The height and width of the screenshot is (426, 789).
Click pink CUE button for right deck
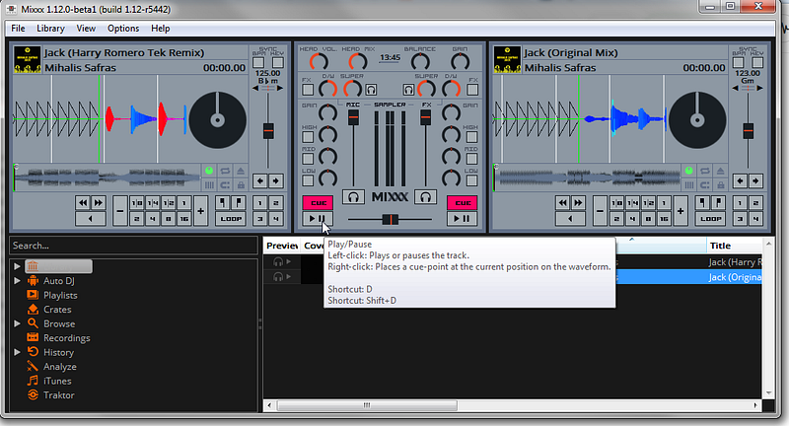[463, 203]
